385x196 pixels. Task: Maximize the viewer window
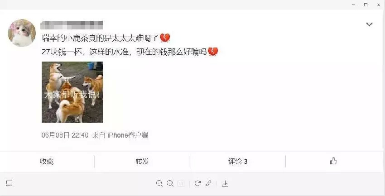(x=366, y=5)
